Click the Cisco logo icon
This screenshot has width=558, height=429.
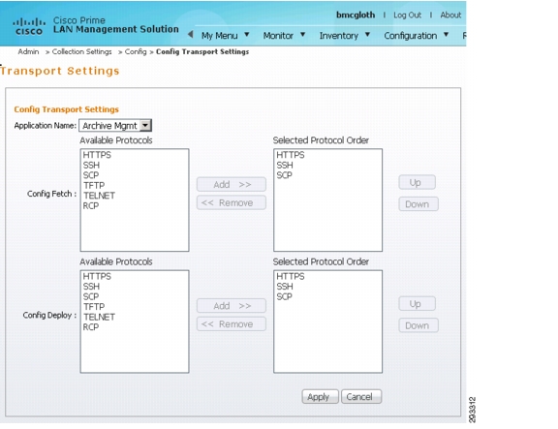(x=29, y=27)
